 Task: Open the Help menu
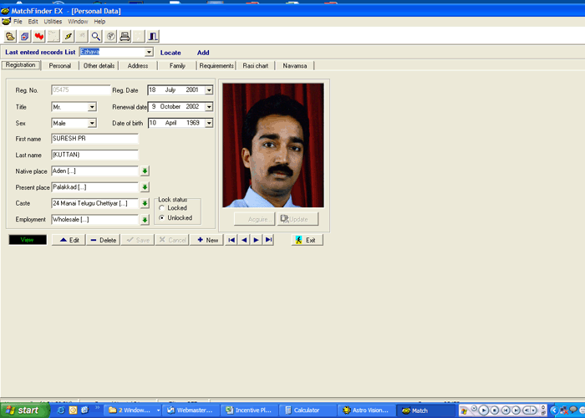click(99, 21)
